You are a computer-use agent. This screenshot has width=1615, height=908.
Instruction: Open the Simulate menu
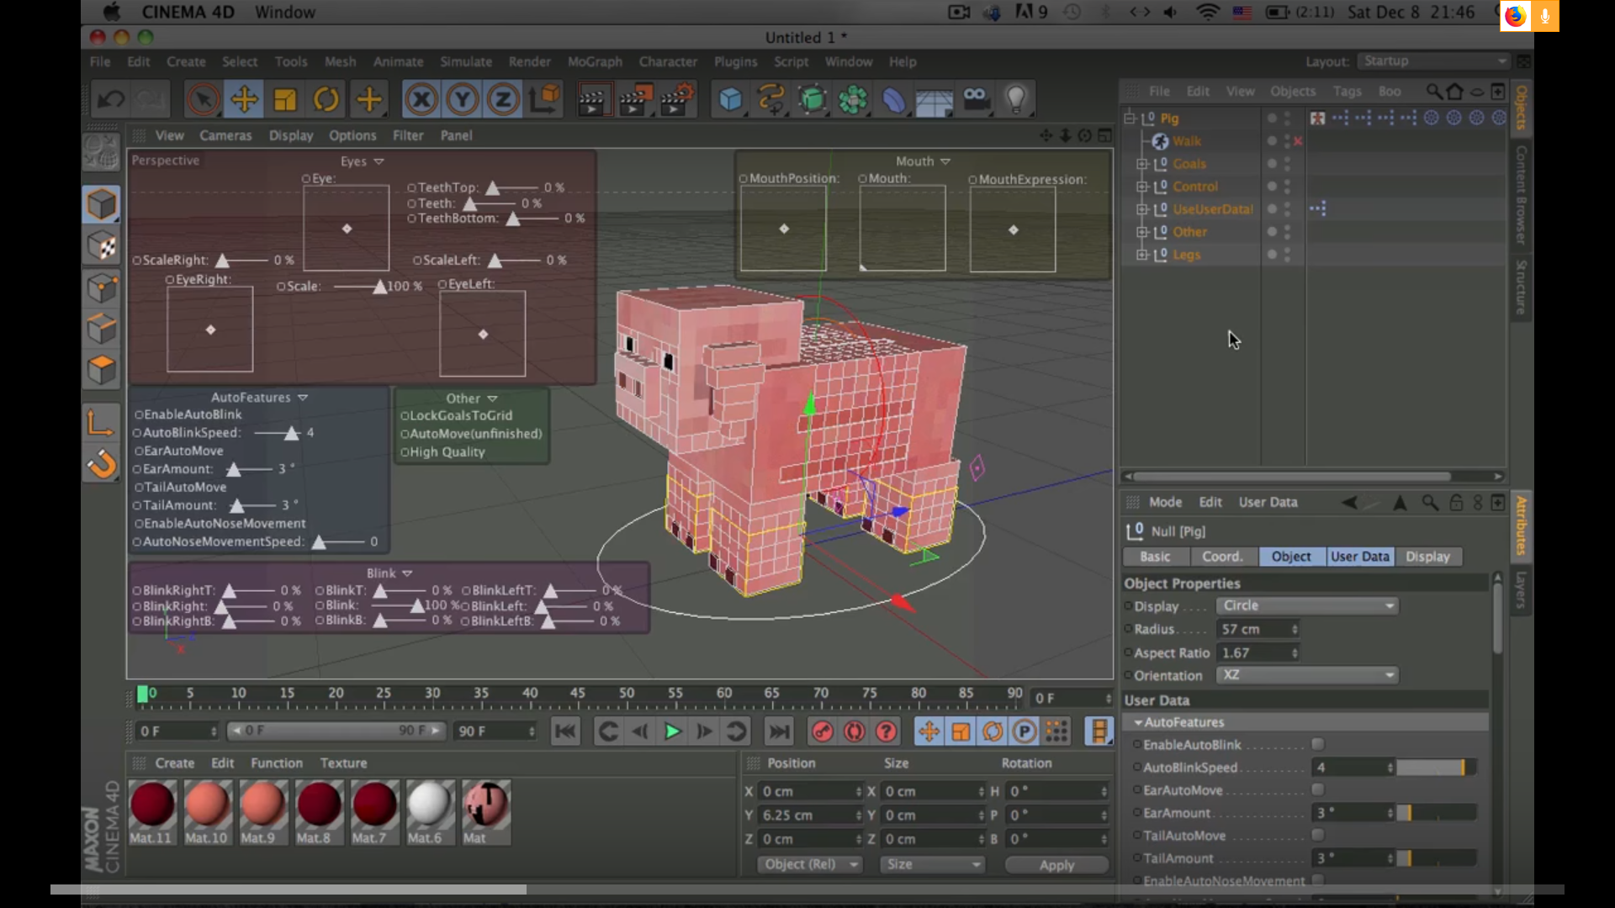[466, 61]
